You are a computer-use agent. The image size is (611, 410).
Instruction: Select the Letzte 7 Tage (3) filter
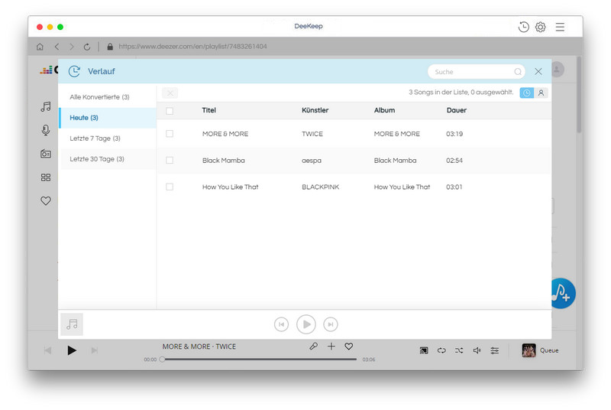[108, 138]
